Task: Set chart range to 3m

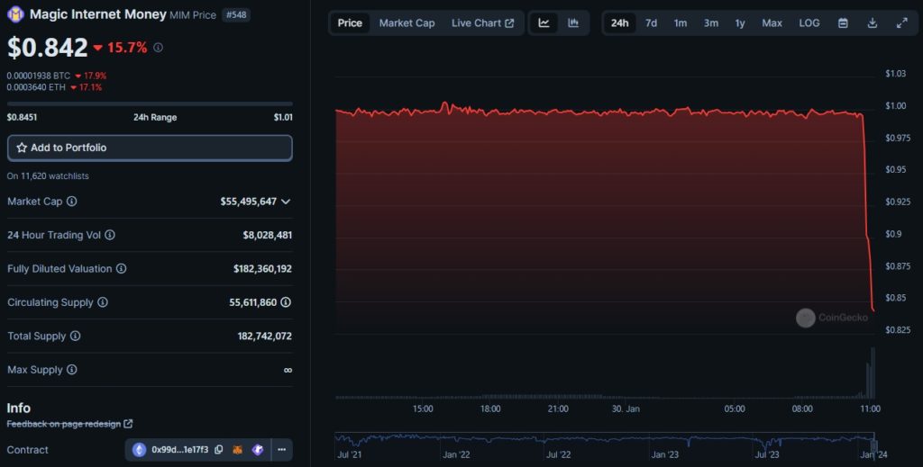Action: coord(711,22)
